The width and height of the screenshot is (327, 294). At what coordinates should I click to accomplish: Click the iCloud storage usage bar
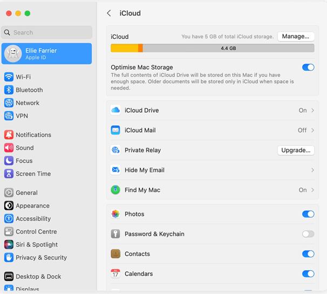(212, 48)
